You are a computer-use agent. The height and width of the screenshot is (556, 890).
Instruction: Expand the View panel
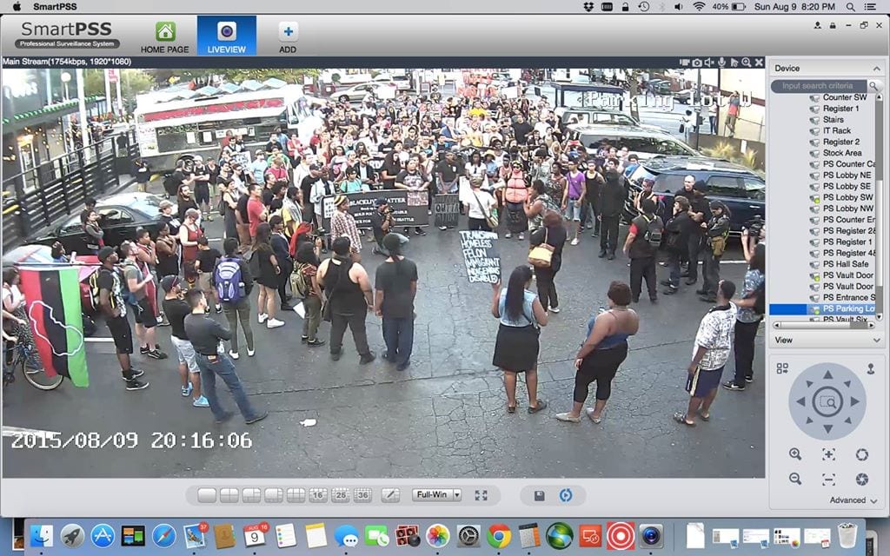click(x=873, y=341)
